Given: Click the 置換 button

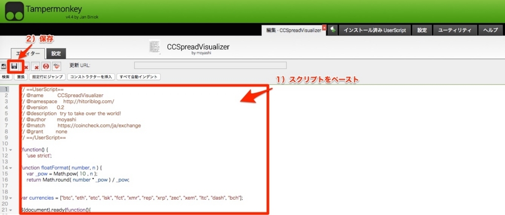Looking at the screenshot, I should coord(21,77).
